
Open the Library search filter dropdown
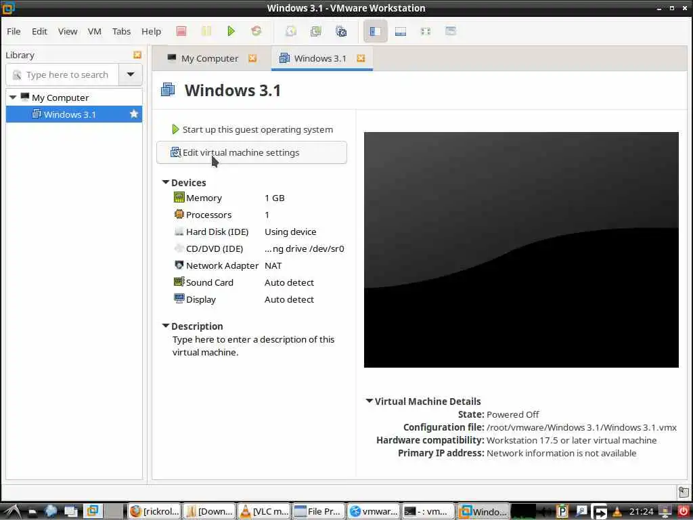131,74
